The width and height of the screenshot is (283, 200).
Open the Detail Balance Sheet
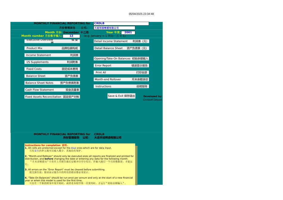point(121,48)
